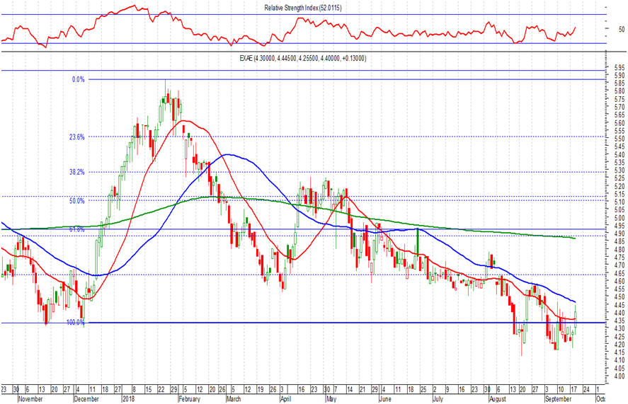
Task: Click the August month label
Action: pyautogui.click(x=498, y=399)
